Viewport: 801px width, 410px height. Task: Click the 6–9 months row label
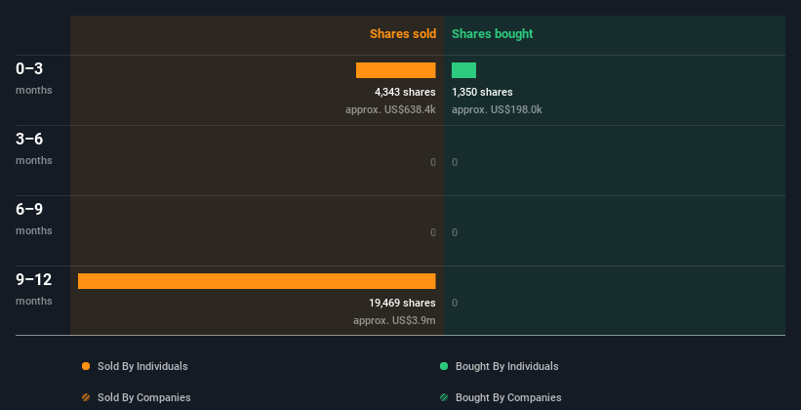click(x=34, y=219)
